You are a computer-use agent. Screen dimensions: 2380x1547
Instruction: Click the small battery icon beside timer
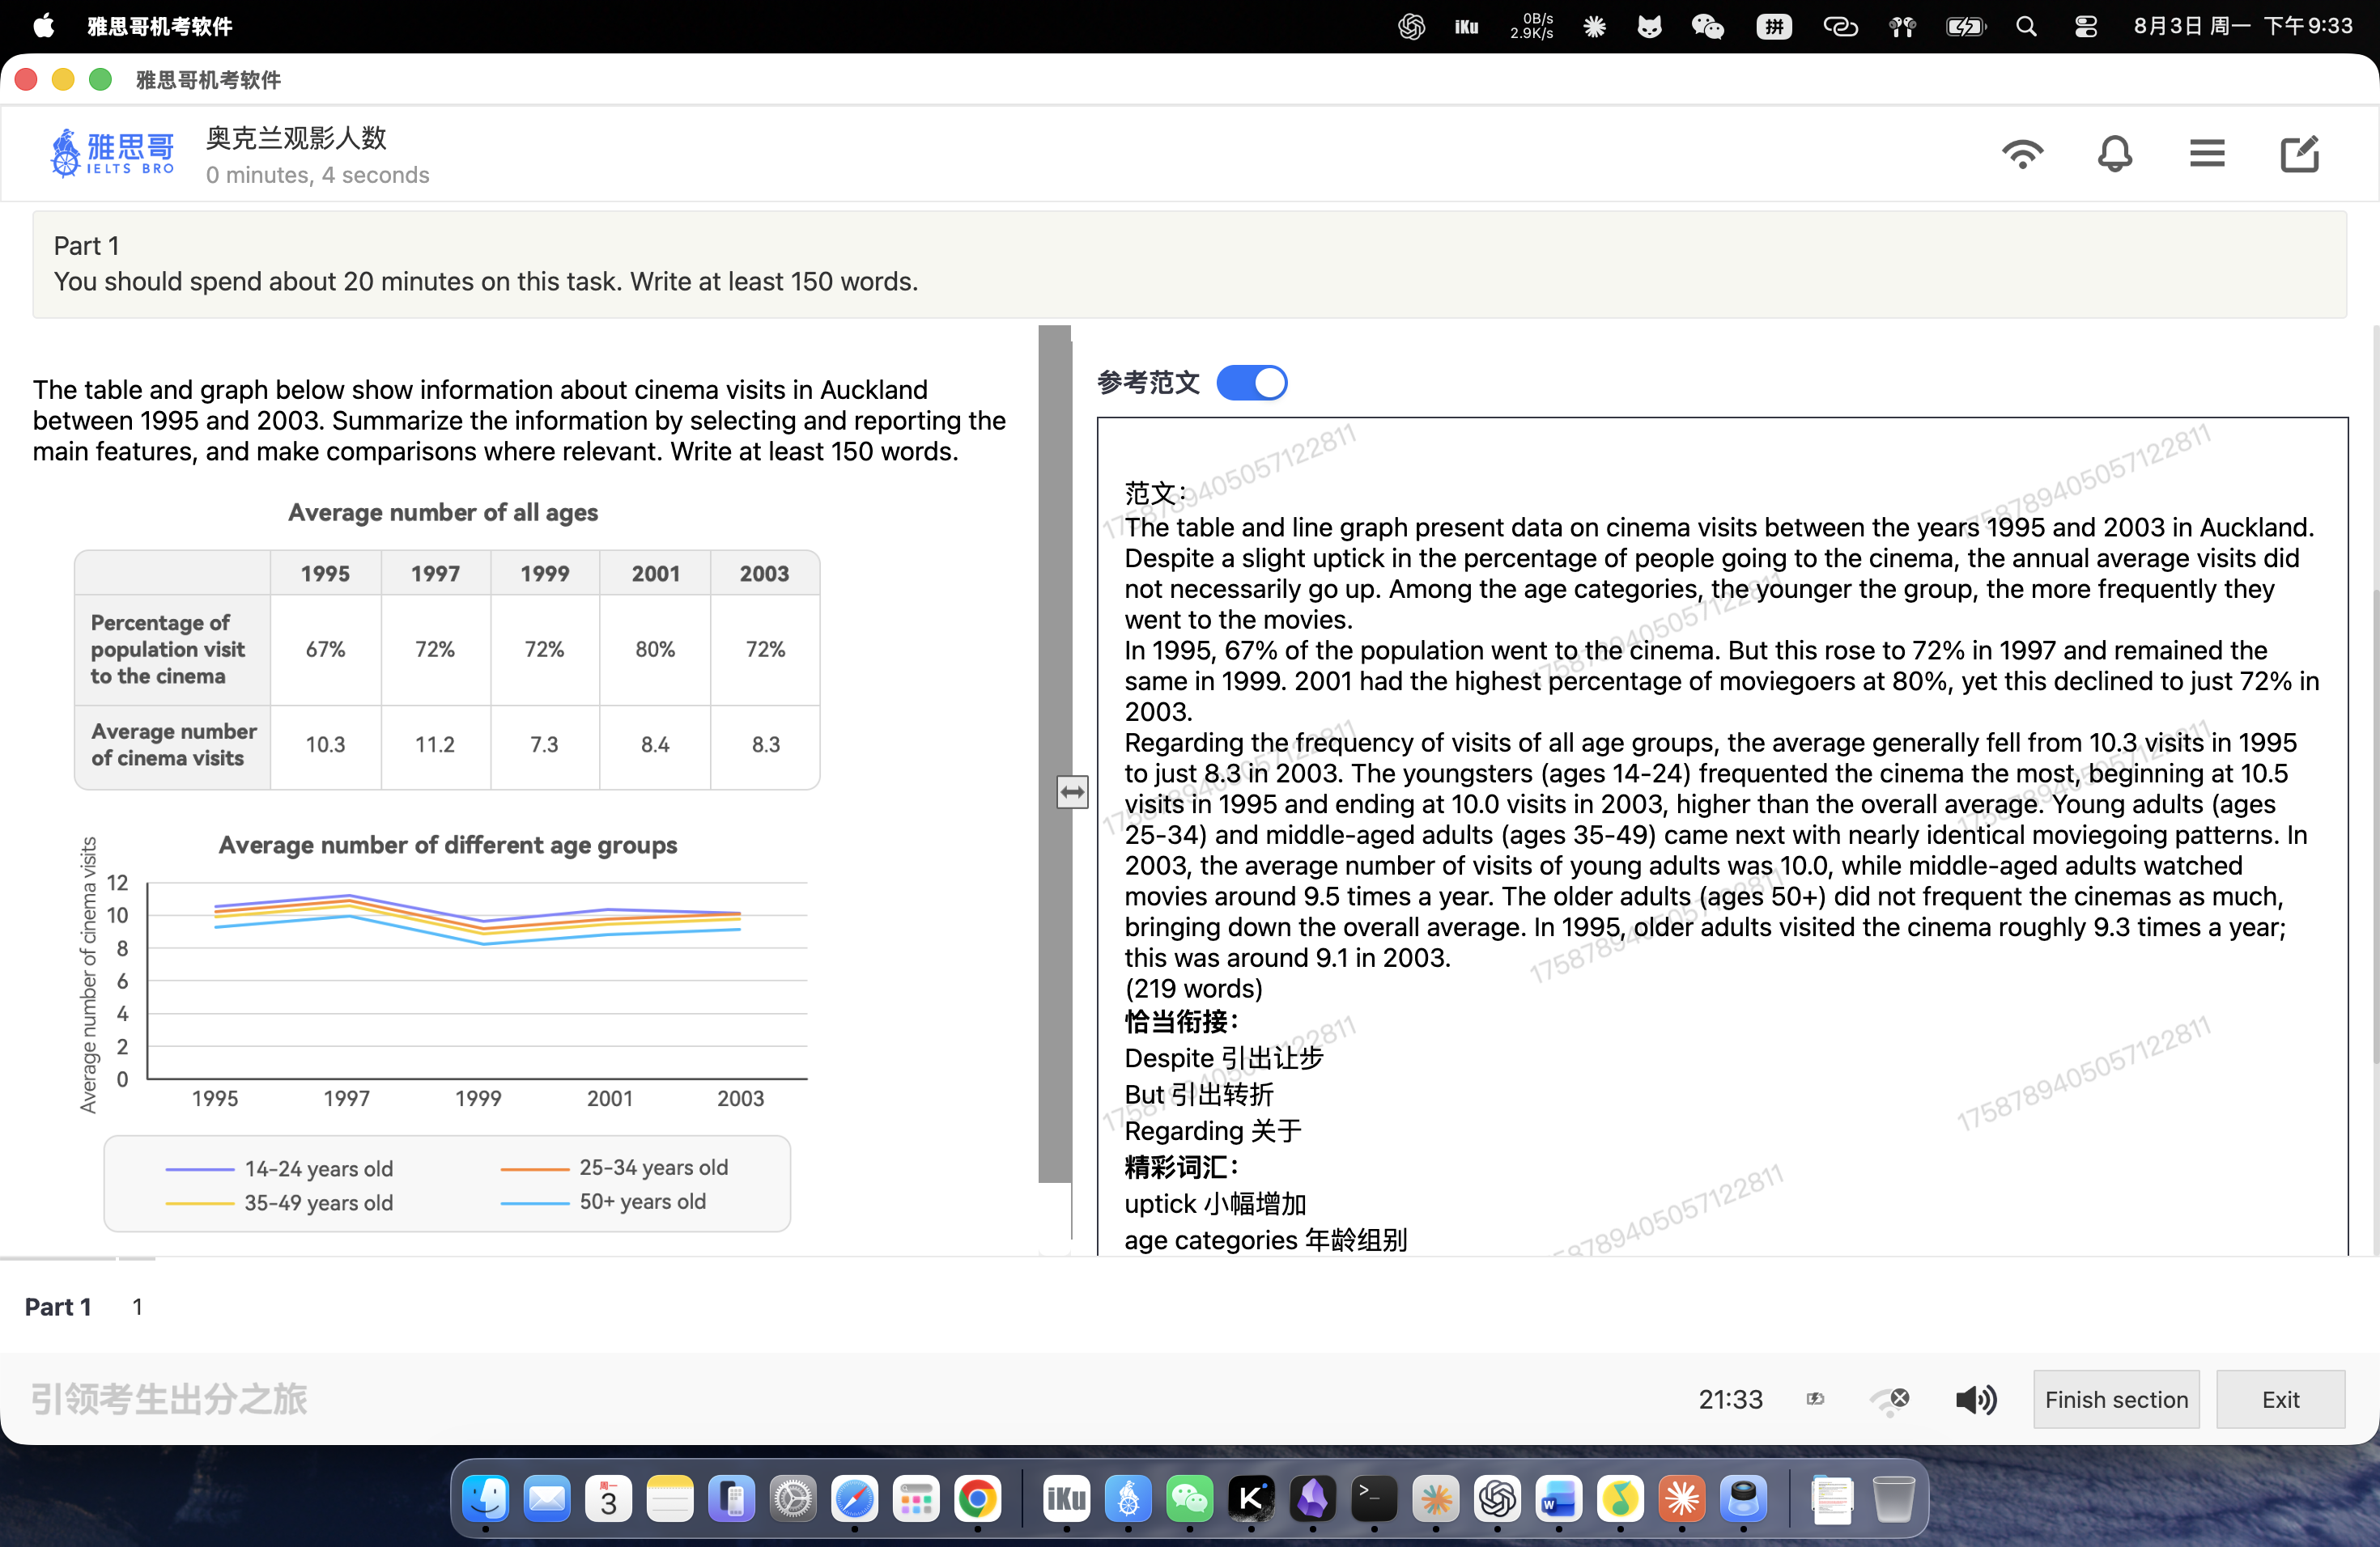tap(1815, 1399)
